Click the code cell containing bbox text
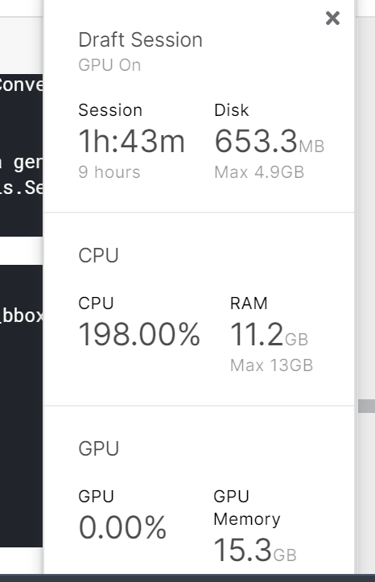This screenshot has width=375, height=582. pos(21,406)
